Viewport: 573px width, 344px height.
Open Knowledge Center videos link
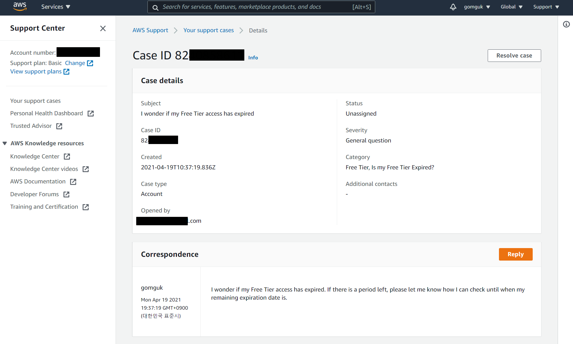pos(44,169)
